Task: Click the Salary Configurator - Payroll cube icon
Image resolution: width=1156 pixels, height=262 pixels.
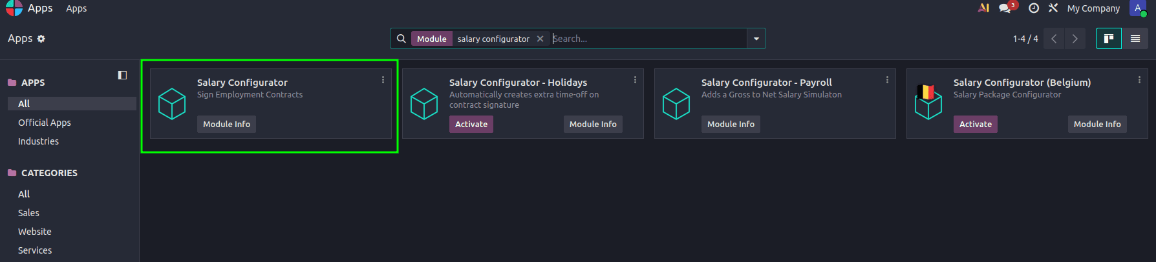Action: tap(676, 104)
